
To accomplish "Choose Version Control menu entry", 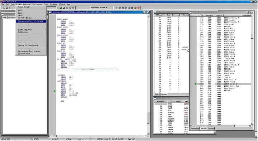I will pyautogui.click(x=31, y=54).
